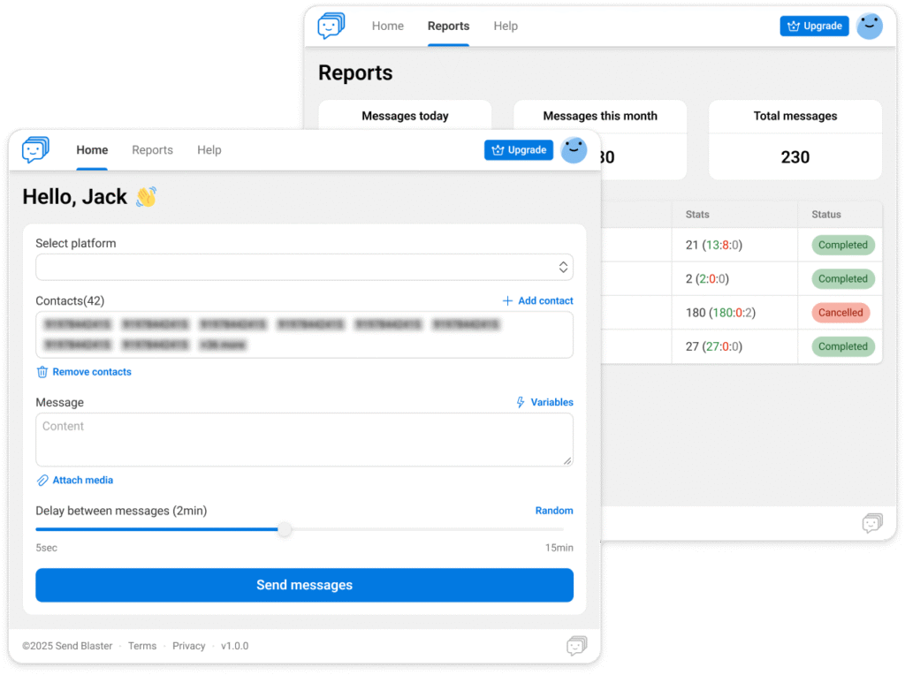Viewport: 905px width, 675px height.
Task: Go to Home tab in Reports window
Action: pyautogui.click(x=387, y=26)
